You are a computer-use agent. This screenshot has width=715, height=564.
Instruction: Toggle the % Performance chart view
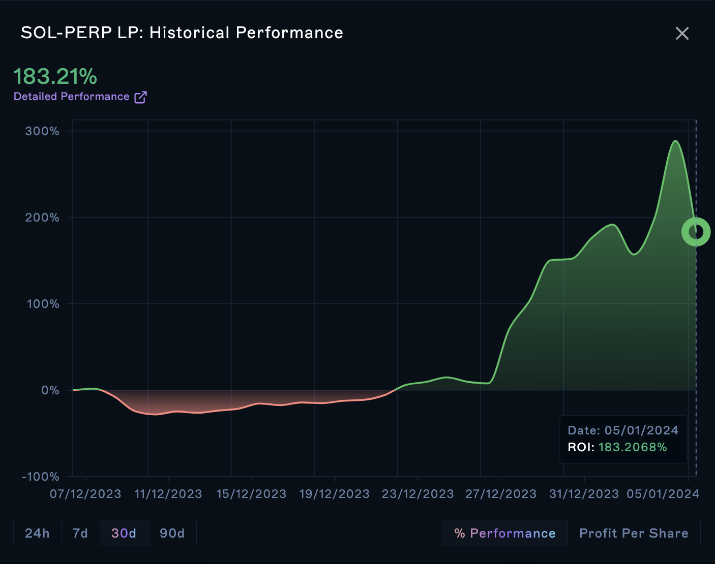(x=505, y=533)
